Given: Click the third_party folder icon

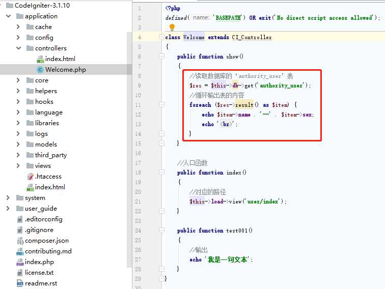Looking at the screenshot, I should (30, 155).
